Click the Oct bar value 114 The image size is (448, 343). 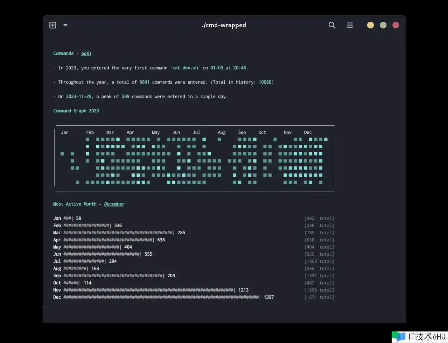coord(87,283)
